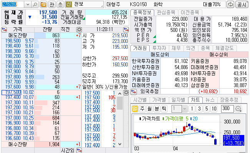The width and height of the screenshot is (250, 153).
Task: Open the chart interval dropdown
Action: (185, 109)
